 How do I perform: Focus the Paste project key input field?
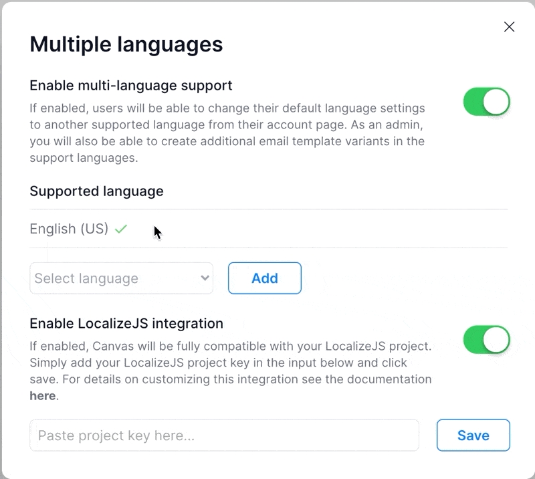coord(224,436)
